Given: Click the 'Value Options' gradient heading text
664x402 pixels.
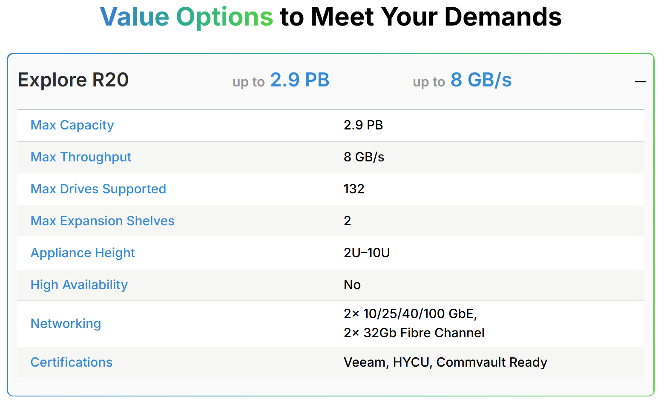Looking at the screenshot, I should [187, 17].
